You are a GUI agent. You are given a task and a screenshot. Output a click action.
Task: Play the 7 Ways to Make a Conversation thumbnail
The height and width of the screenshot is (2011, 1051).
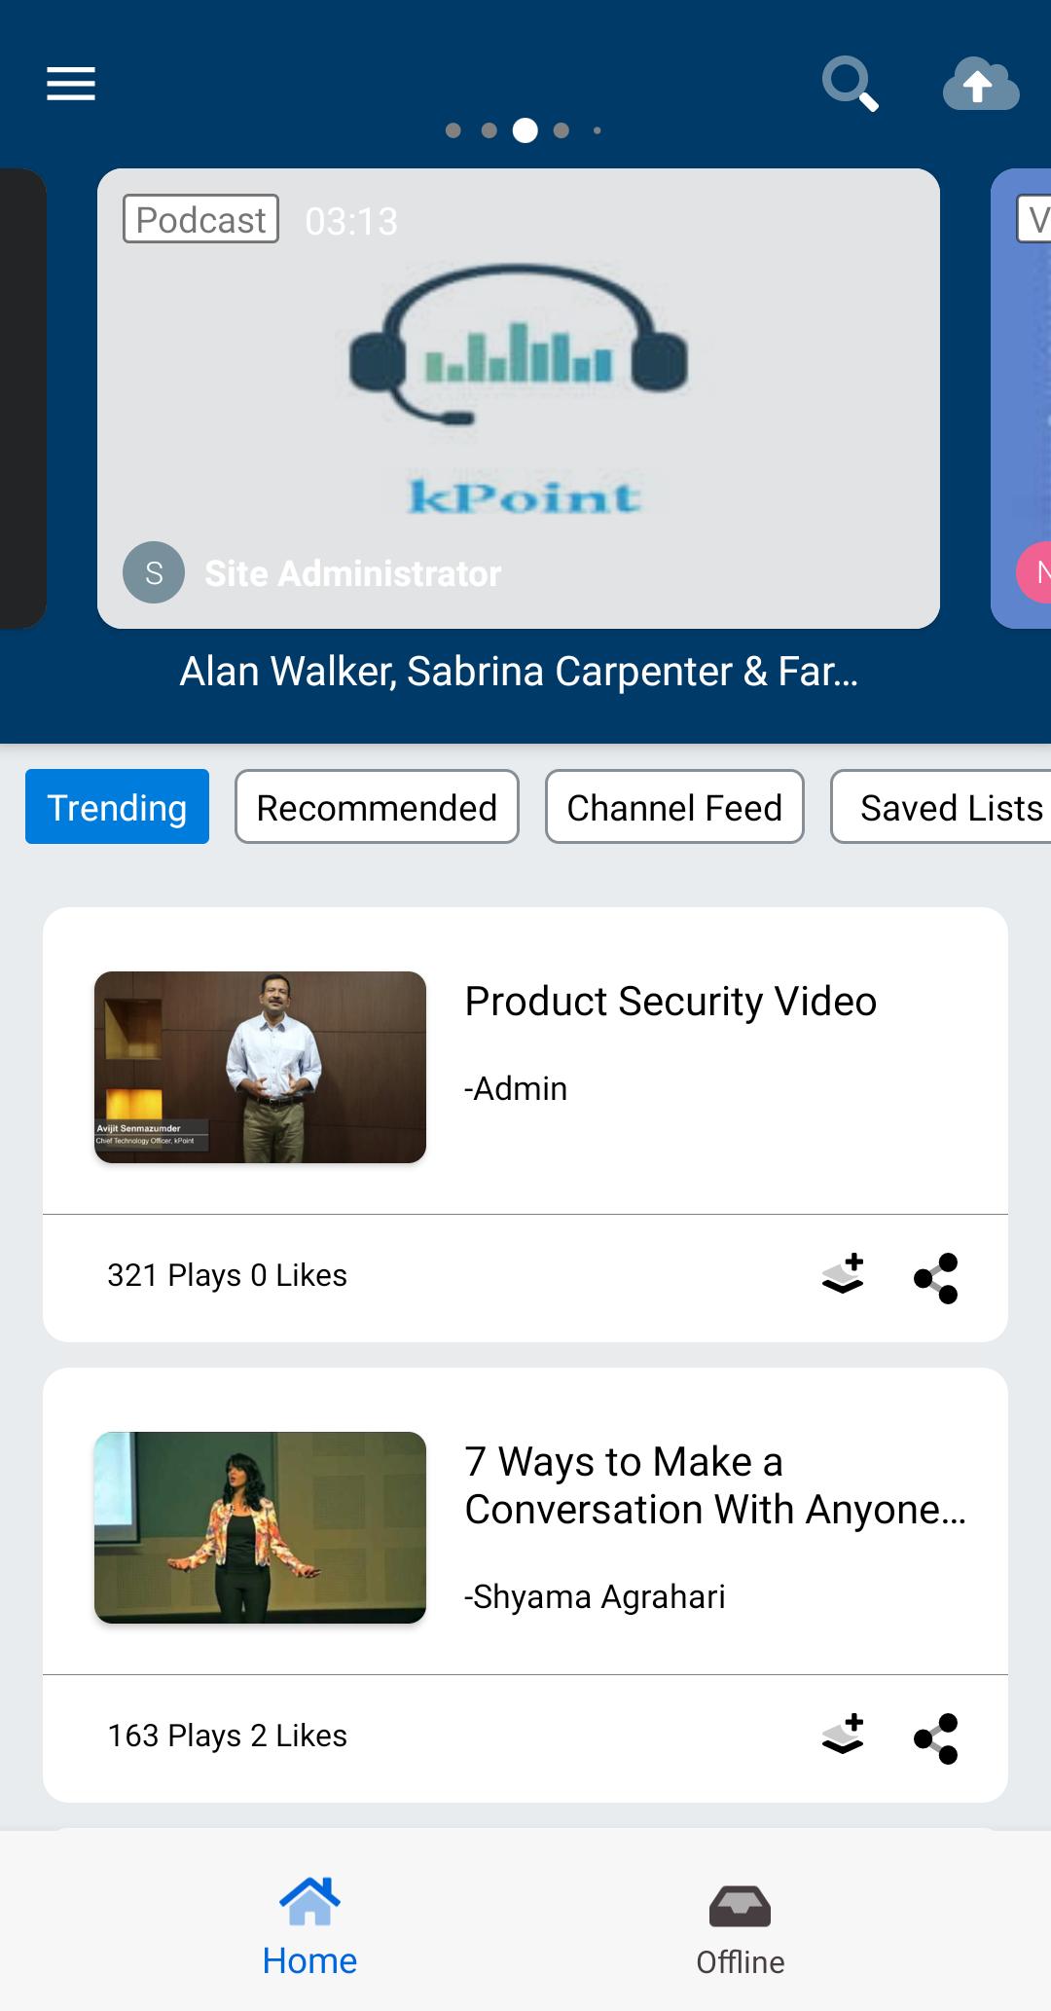tap(260, 1527)
